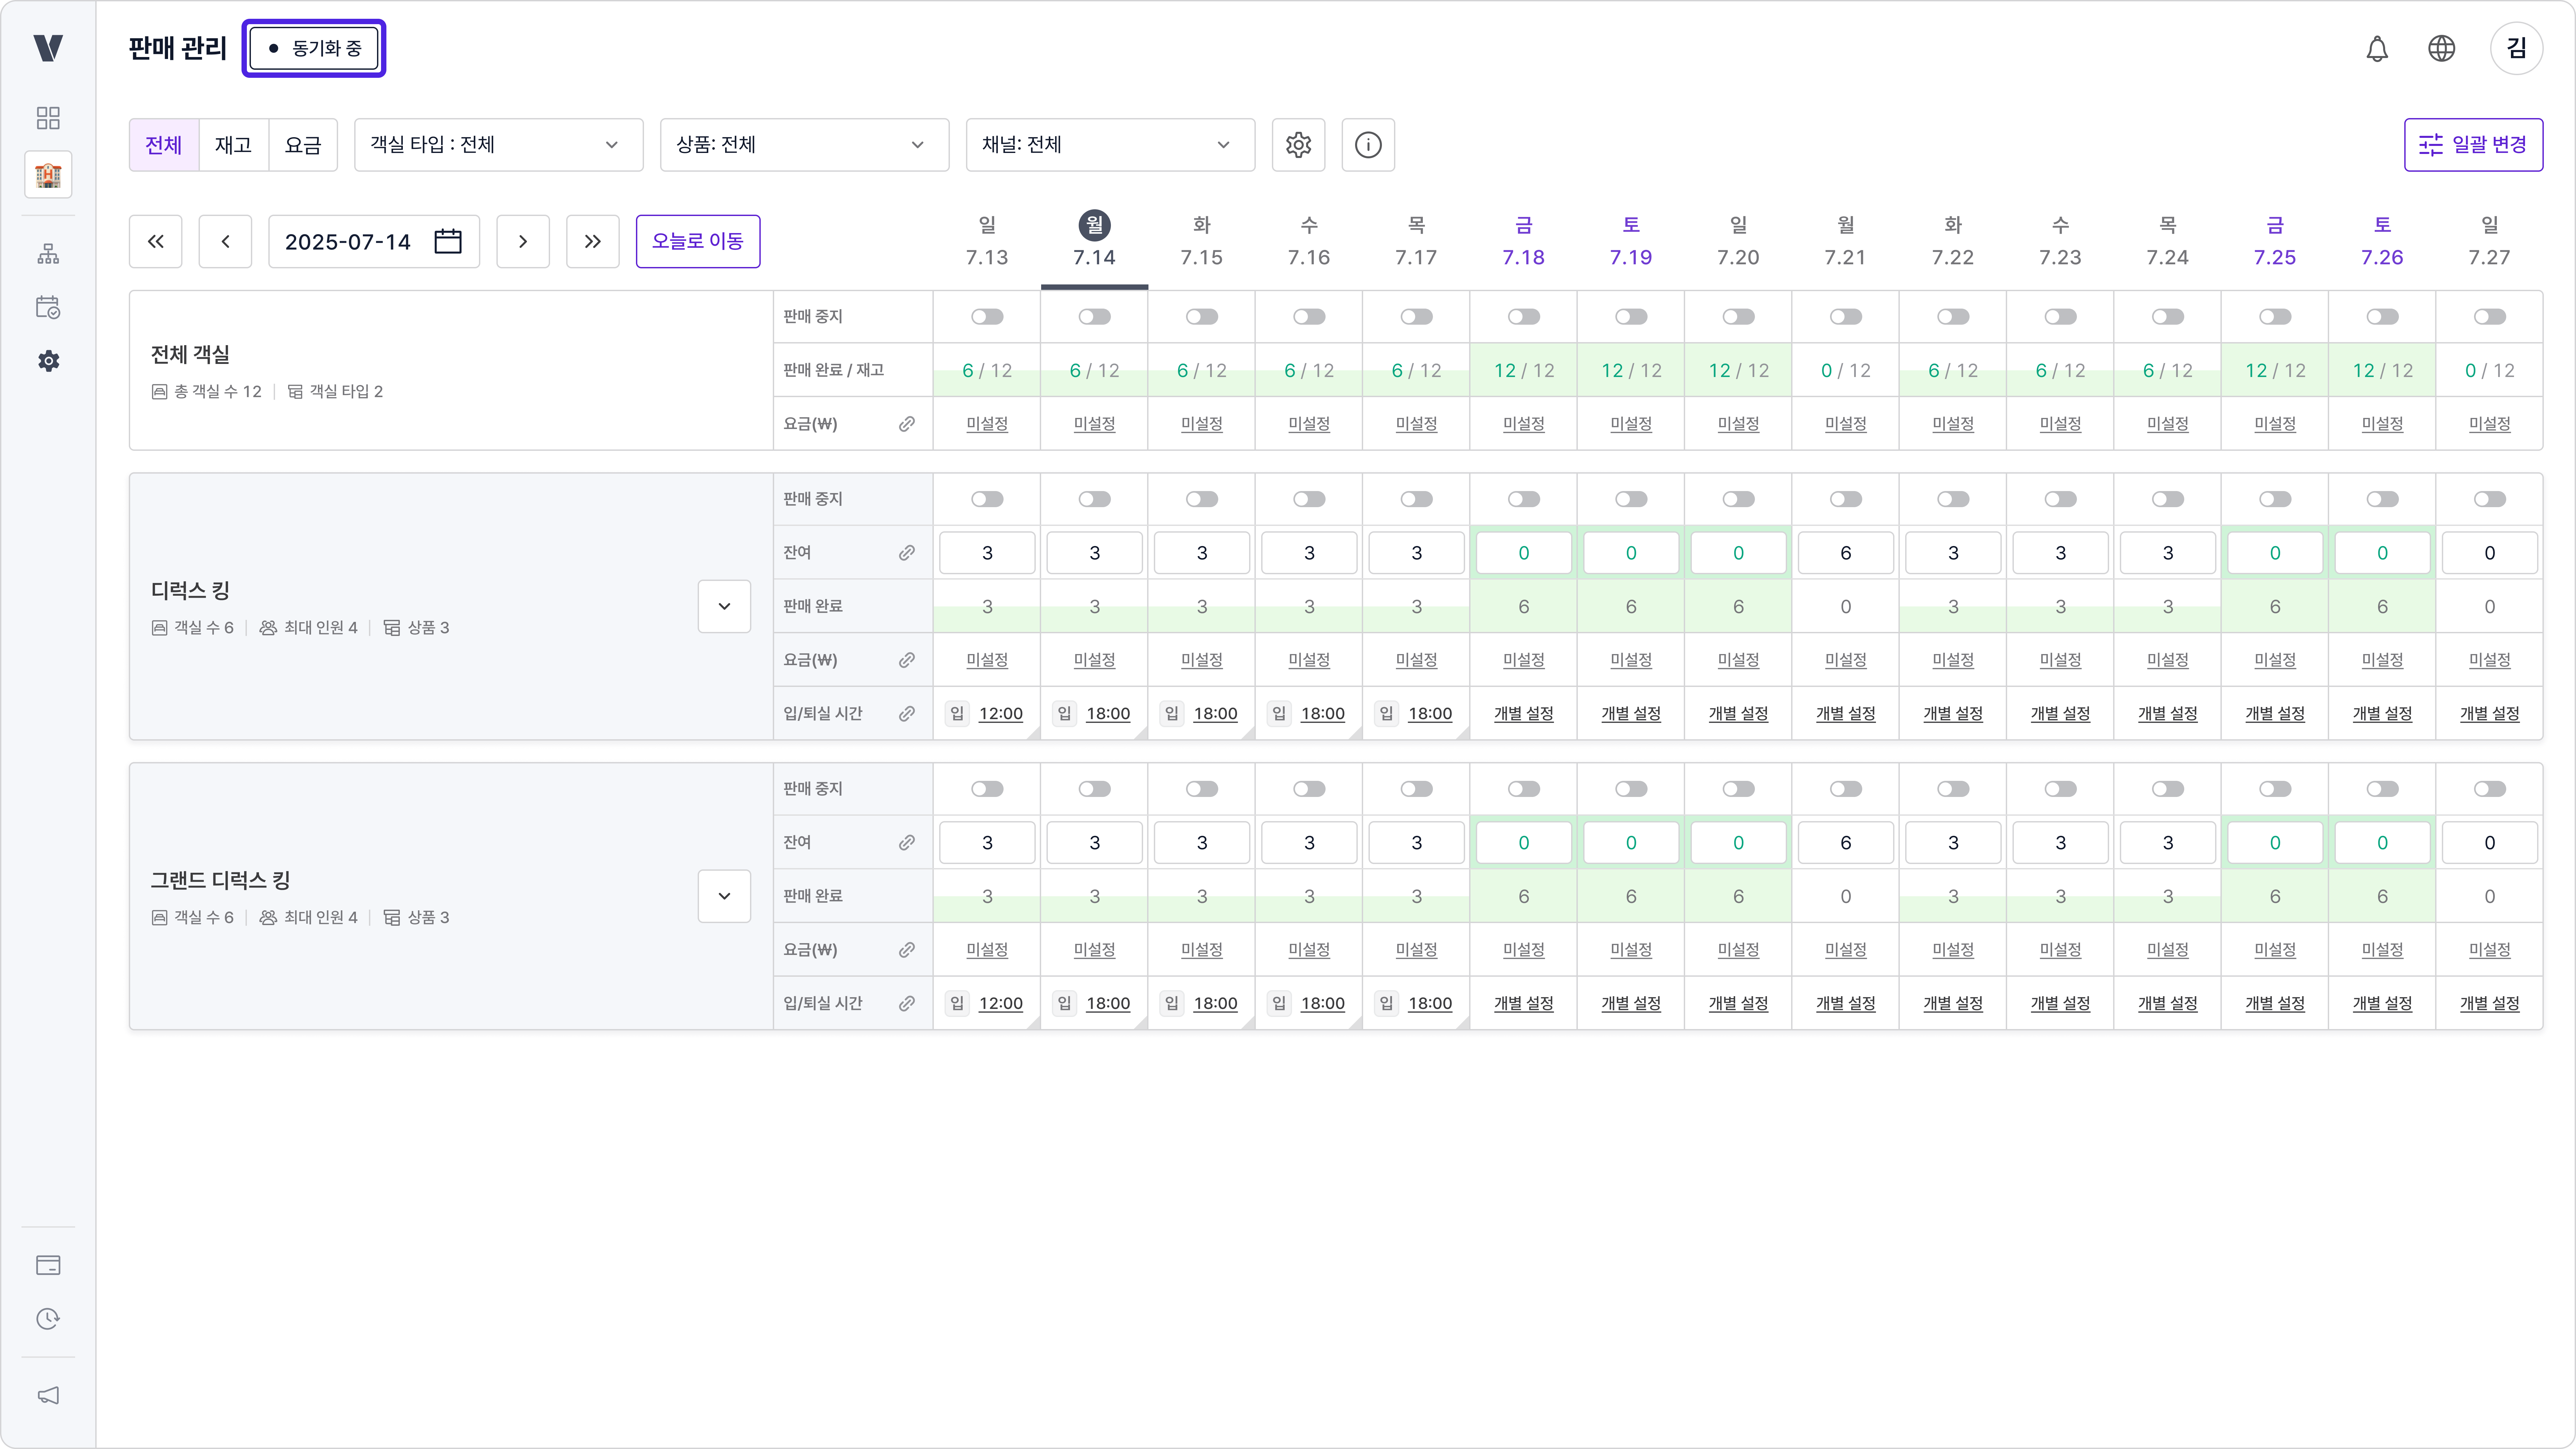
Task: Expand the 디럭스 킹 room row
Action: point(724,606)
